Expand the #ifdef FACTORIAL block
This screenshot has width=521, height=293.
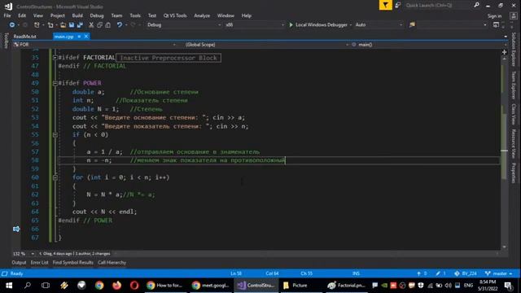(x=55, y=58)
